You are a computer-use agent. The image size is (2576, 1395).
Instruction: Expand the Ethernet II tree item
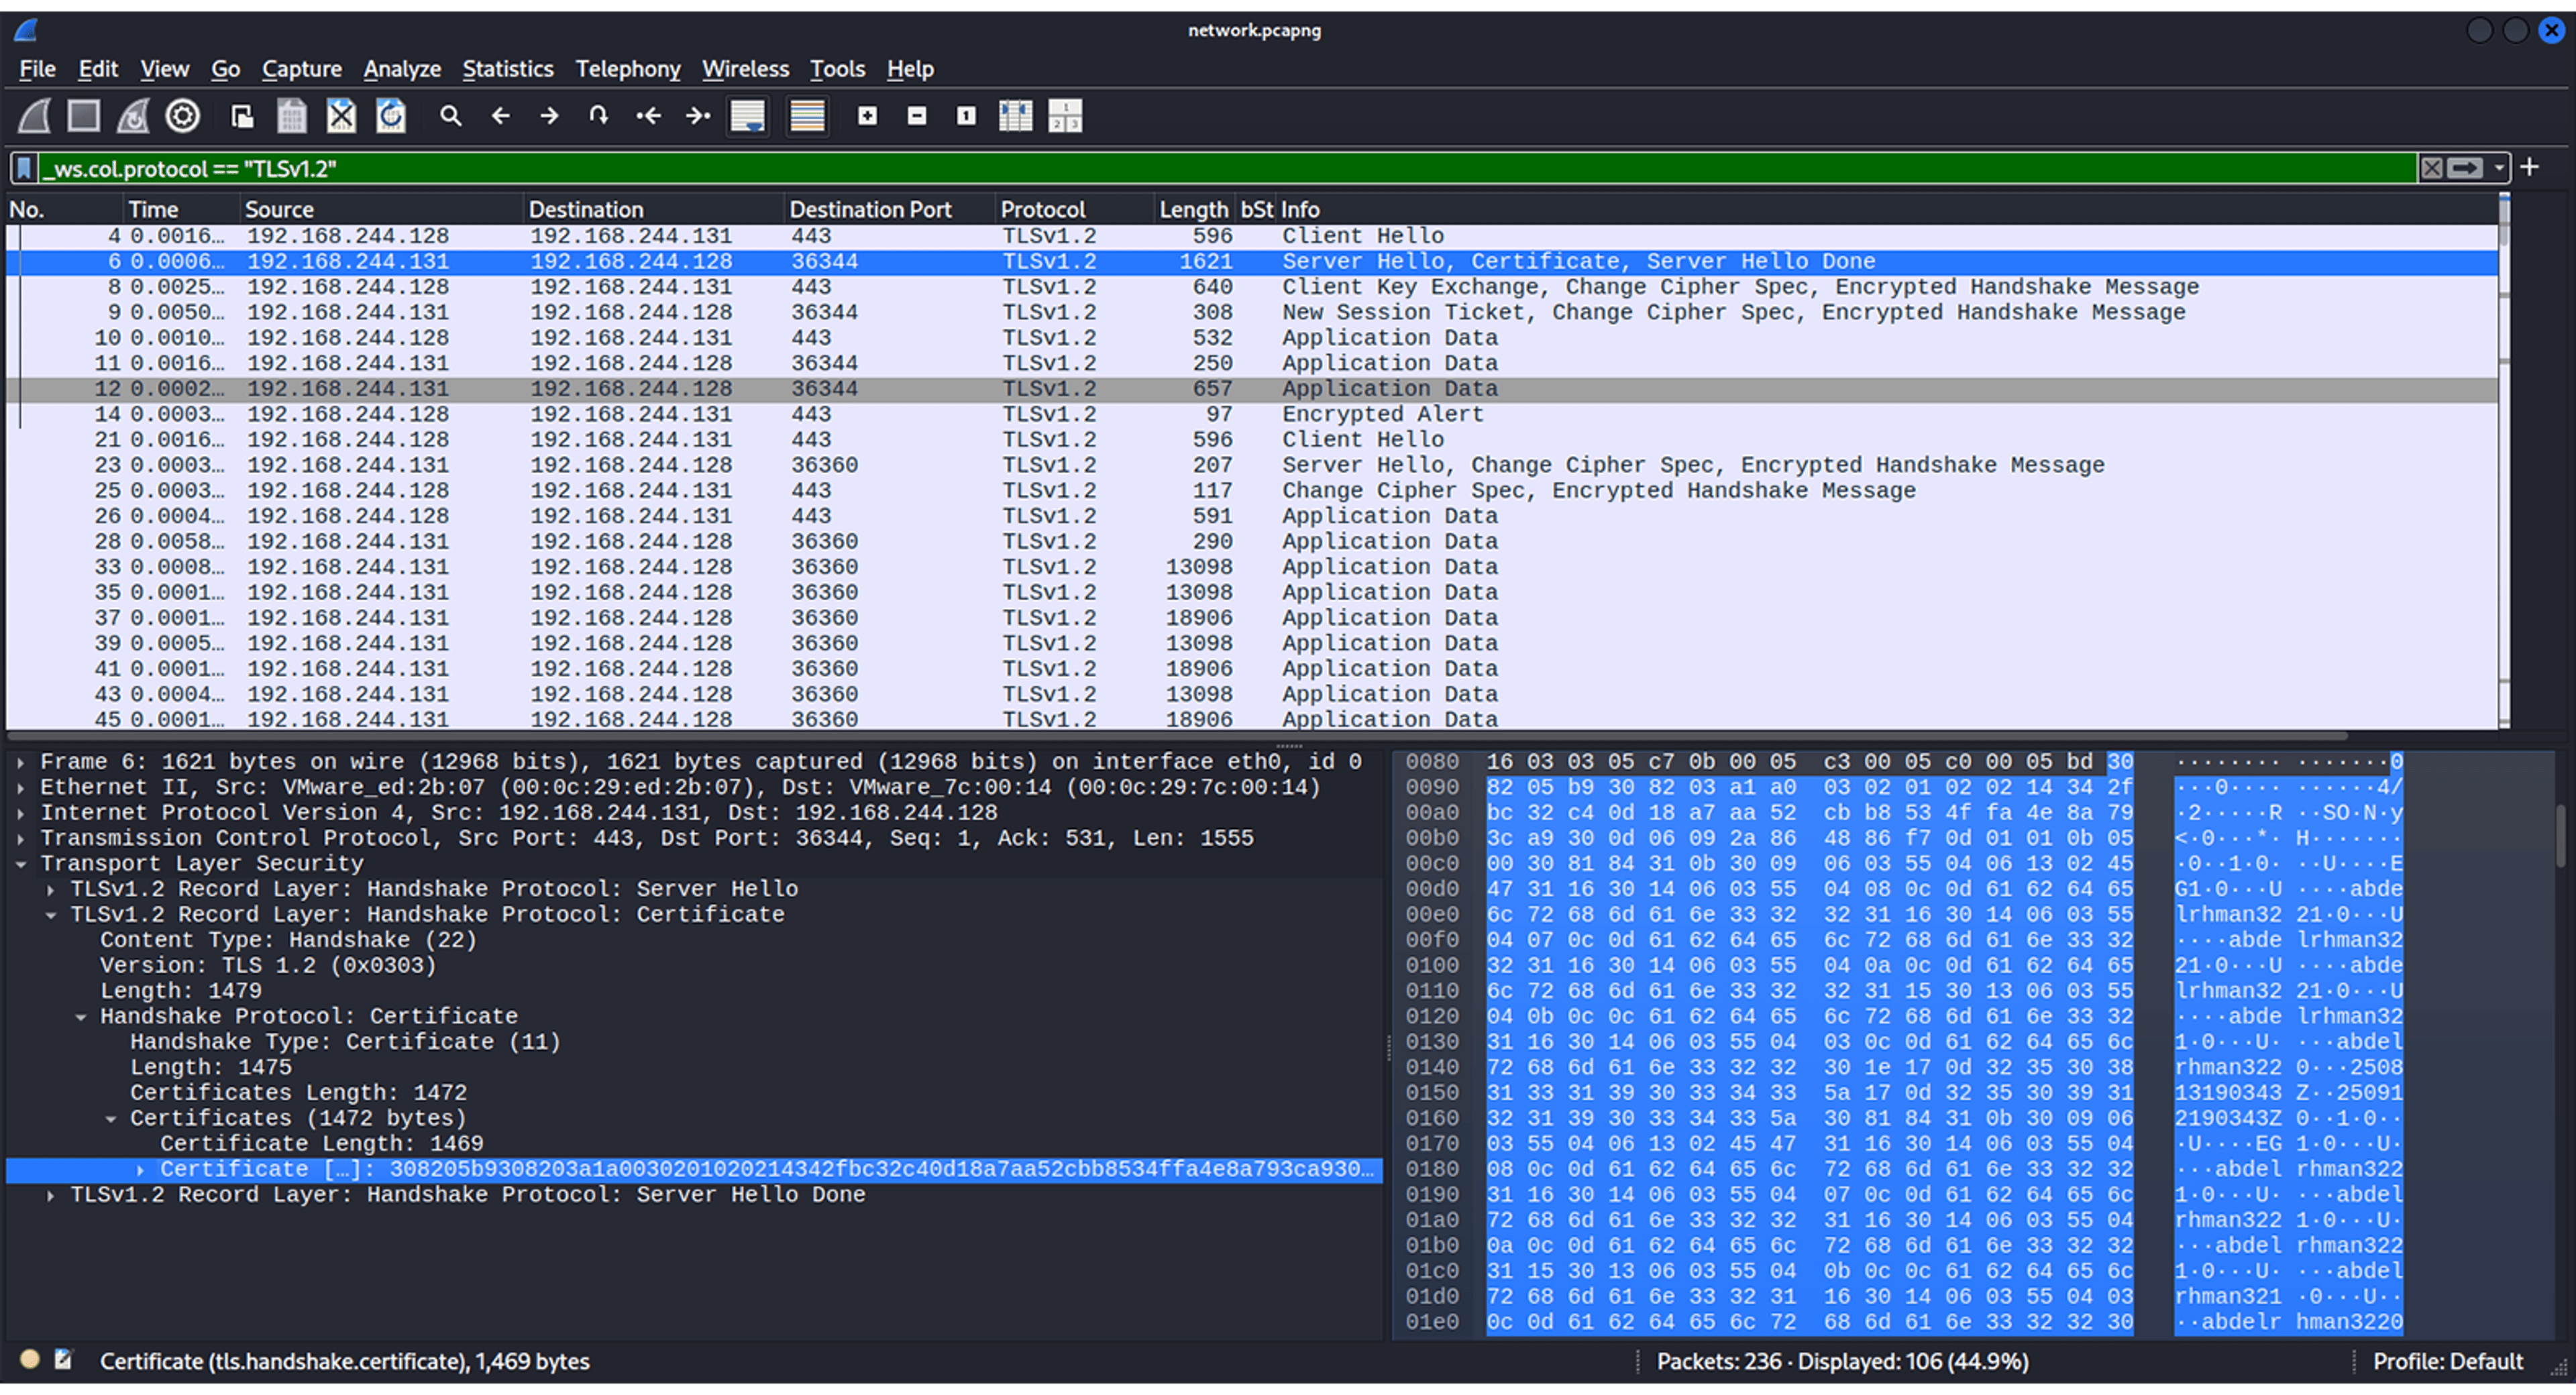pos(22,787)
